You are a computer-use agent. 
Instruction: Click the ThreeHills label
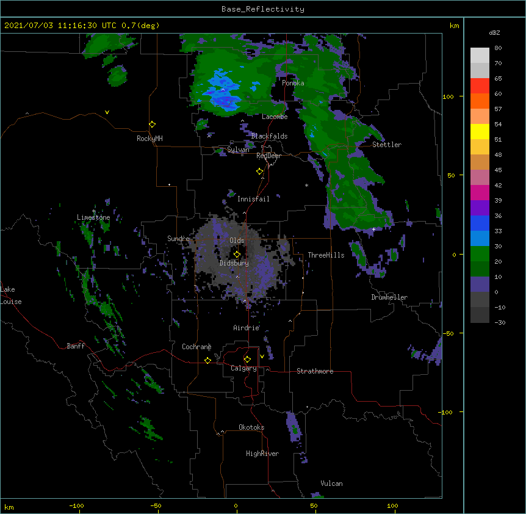coord(326,255)
